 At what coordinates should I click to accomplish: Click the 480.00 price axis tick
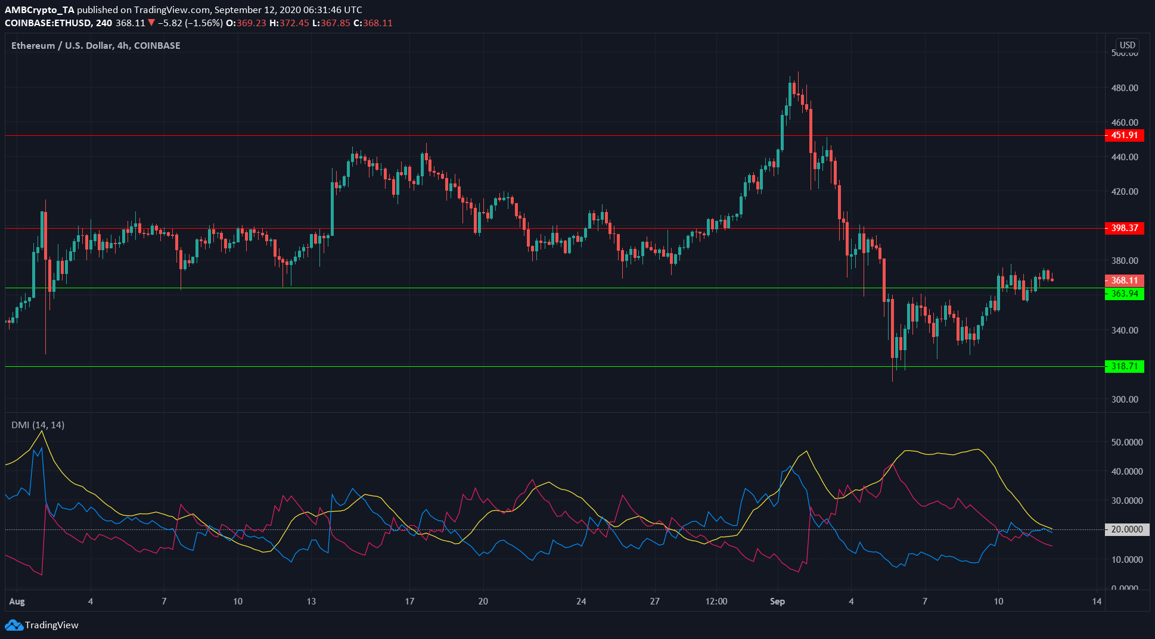point(1125,88)
